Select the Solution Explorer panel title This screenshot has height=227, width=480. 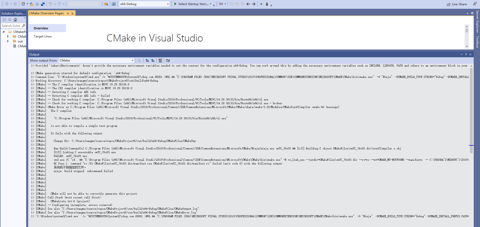click(13, 13)
